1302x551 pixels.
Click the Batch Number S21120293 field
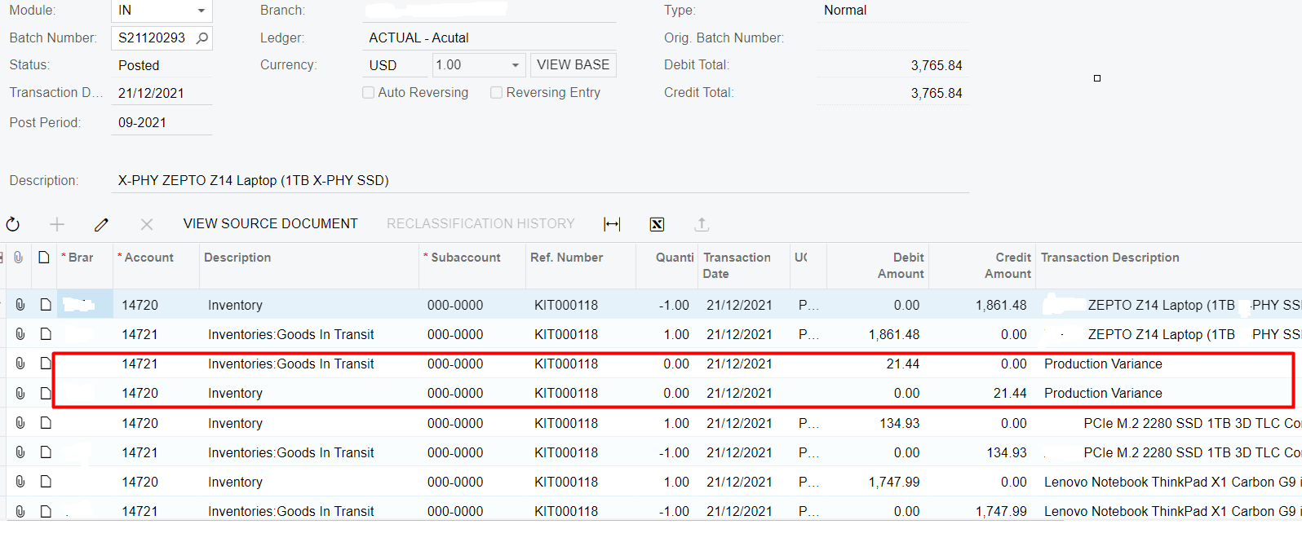pos(152,37)
